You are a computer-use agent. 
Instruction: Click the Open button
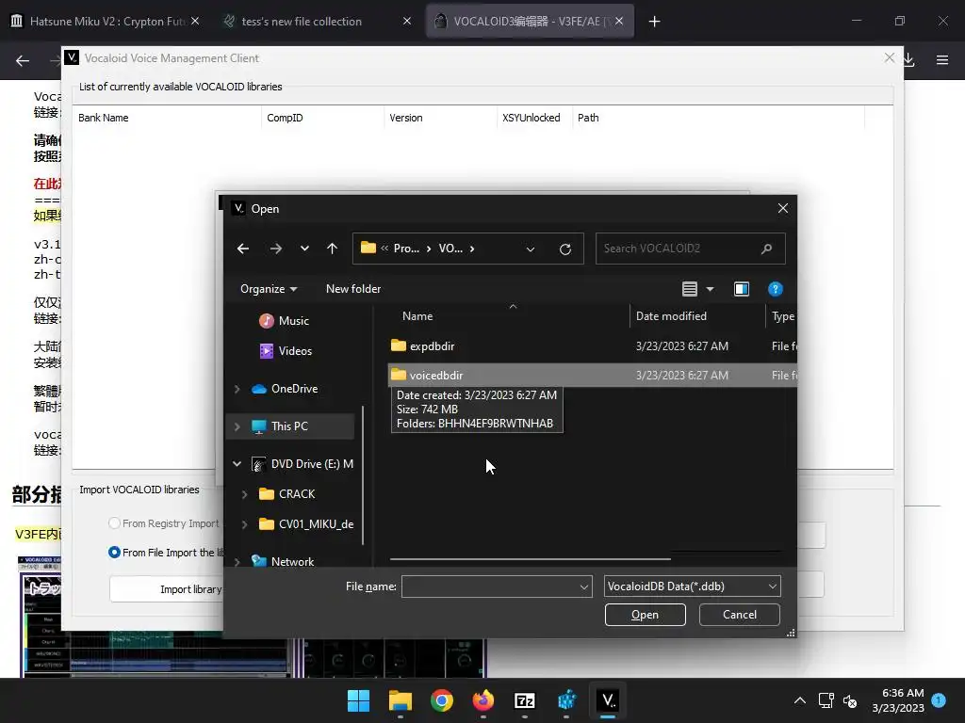[645, 615]
